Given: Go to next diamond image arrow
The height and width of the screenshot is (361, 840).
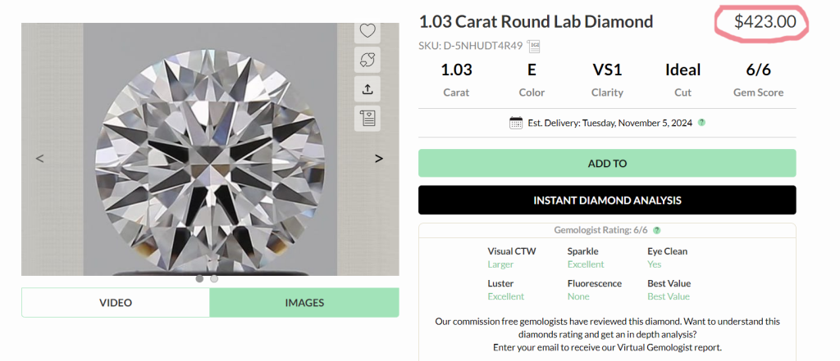Looking at the screenshot, I should 378,158.
